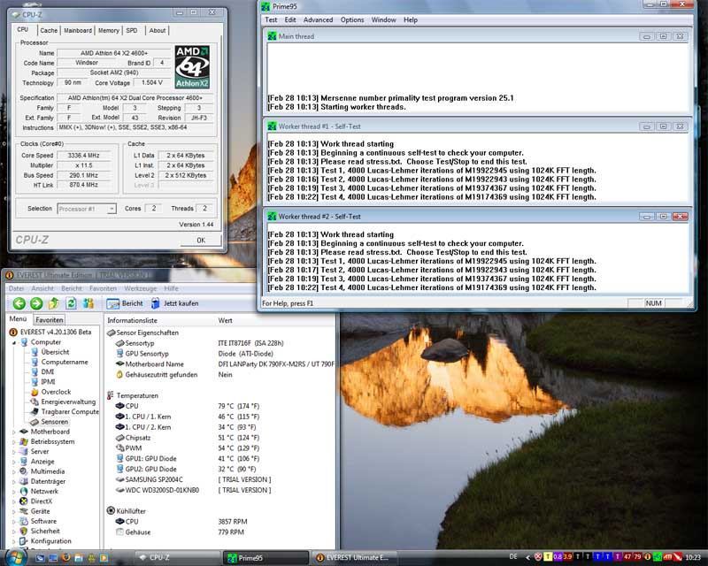Click the green tray icon beside ATI icon
Image resolution: width=708 pixels, height=566 pixels.
click(x=658, y=557)
